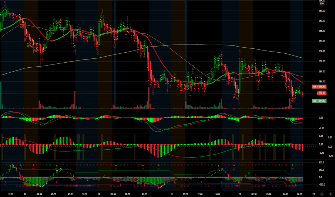Click the red Ask price label
The height and width of the screenshot is (197, 335).
(319, 87)
